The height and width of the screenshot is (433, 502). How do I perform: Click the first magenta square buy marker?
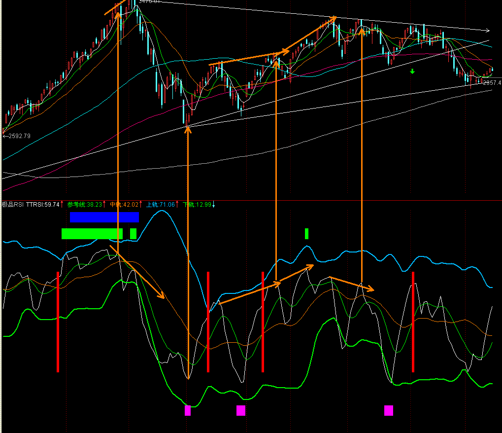click(x=188, y=411)
